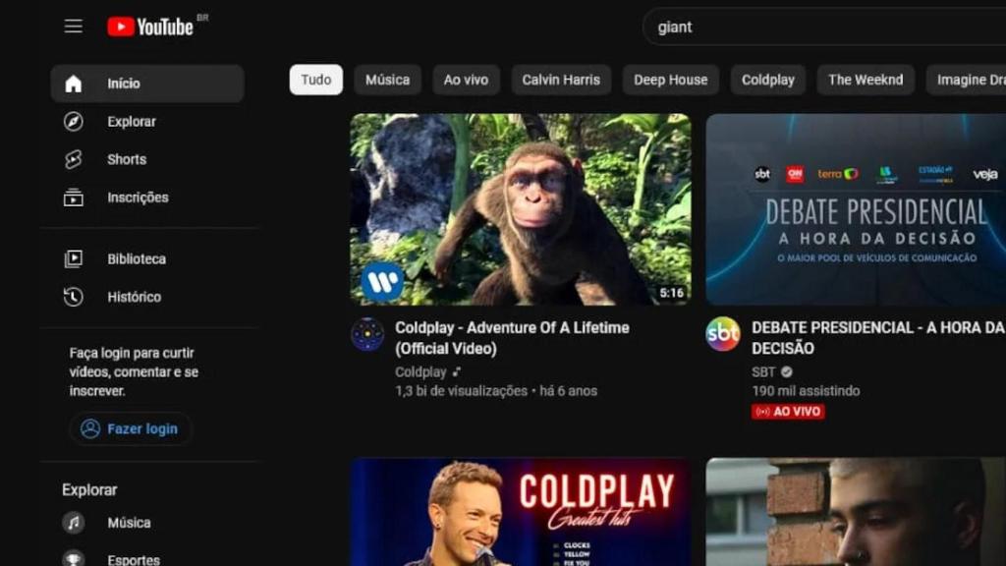
Task: Select the Tudo filter chip
Action: click(x=314, y=80)
